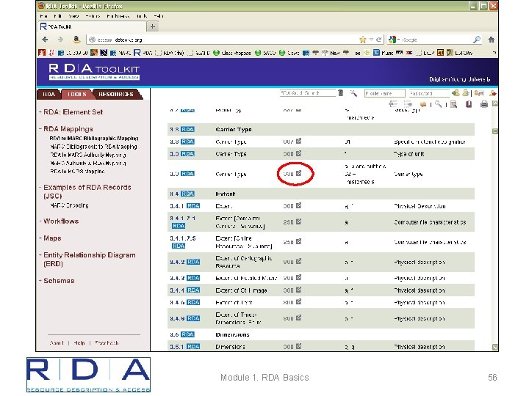Go to previous document arrow icon

click(x=393, y=104)
